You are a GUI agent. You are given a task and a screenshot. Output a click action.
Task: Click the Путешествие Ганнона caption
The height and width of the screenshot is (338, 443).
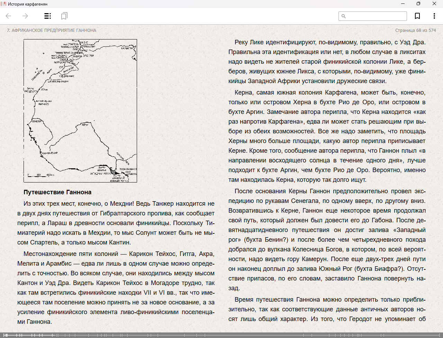pyautogui.click(x=57, y=192)
